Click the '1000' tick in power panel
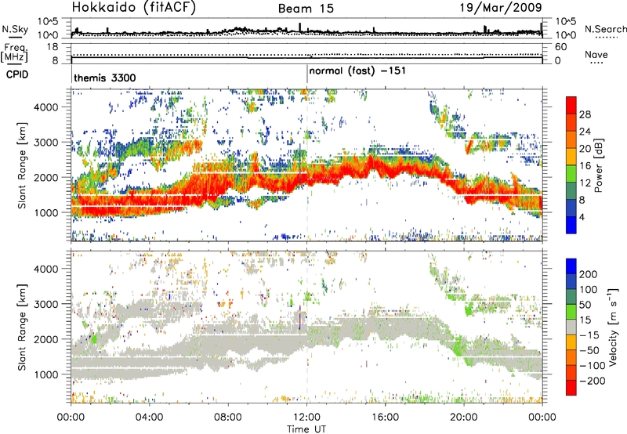This screenshot has height=434, width=627. tap(45, 212)
